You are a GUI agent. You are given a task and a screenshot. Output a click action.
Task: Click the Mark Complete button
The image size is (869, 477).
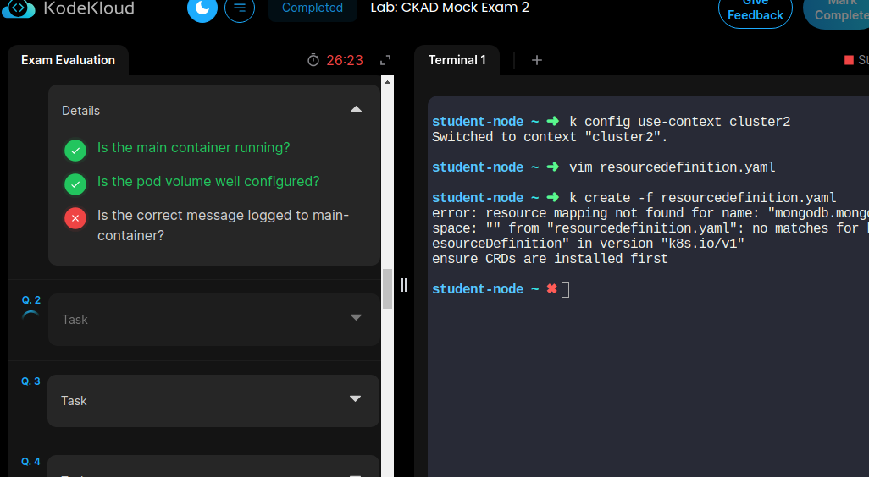(x=839, y=10)
